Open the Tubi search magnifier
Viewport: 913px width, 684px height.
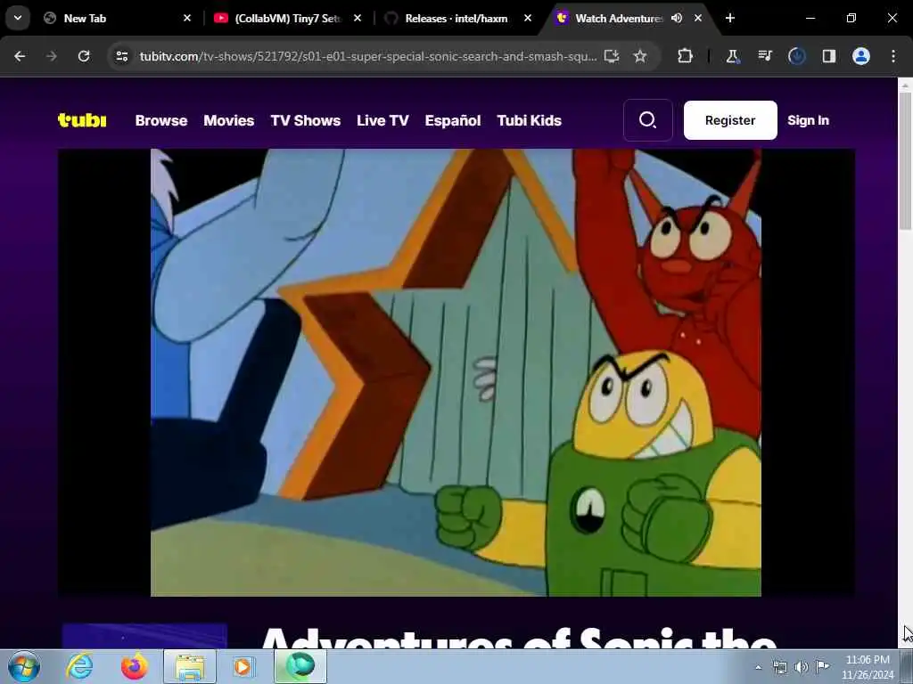pos(648,120)
